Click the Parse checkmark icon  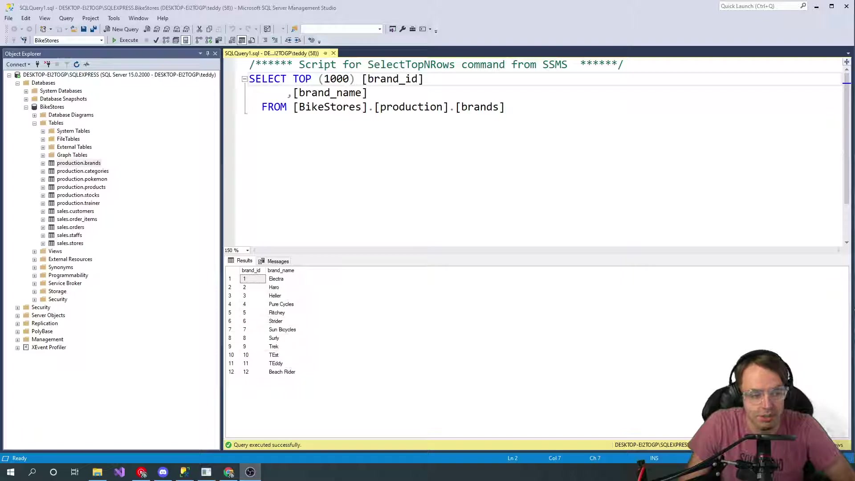[156, 40]
